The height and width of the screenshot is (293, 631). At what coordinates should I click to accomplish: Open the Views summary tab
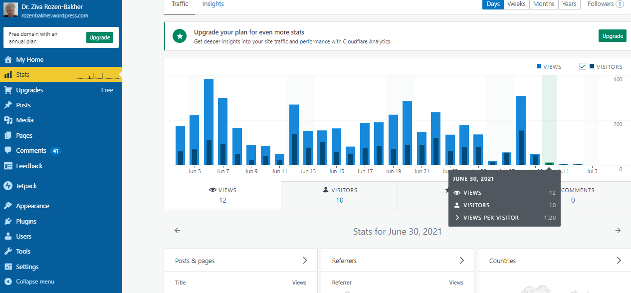pyautogui.click(x=222, y=195)
